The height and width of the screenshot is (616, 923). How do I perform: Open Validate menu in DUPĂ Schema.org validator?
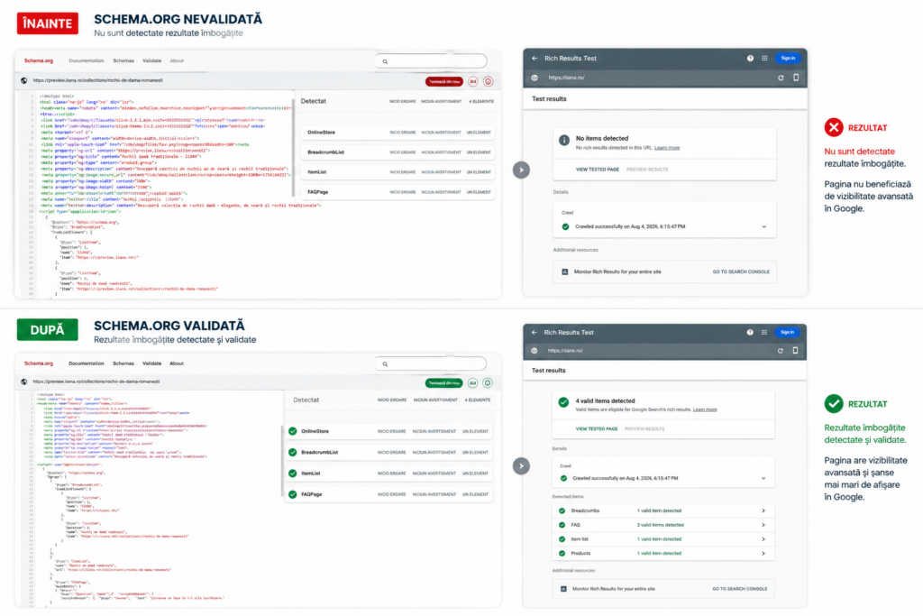pyautogui.click(x=151, y=363)
